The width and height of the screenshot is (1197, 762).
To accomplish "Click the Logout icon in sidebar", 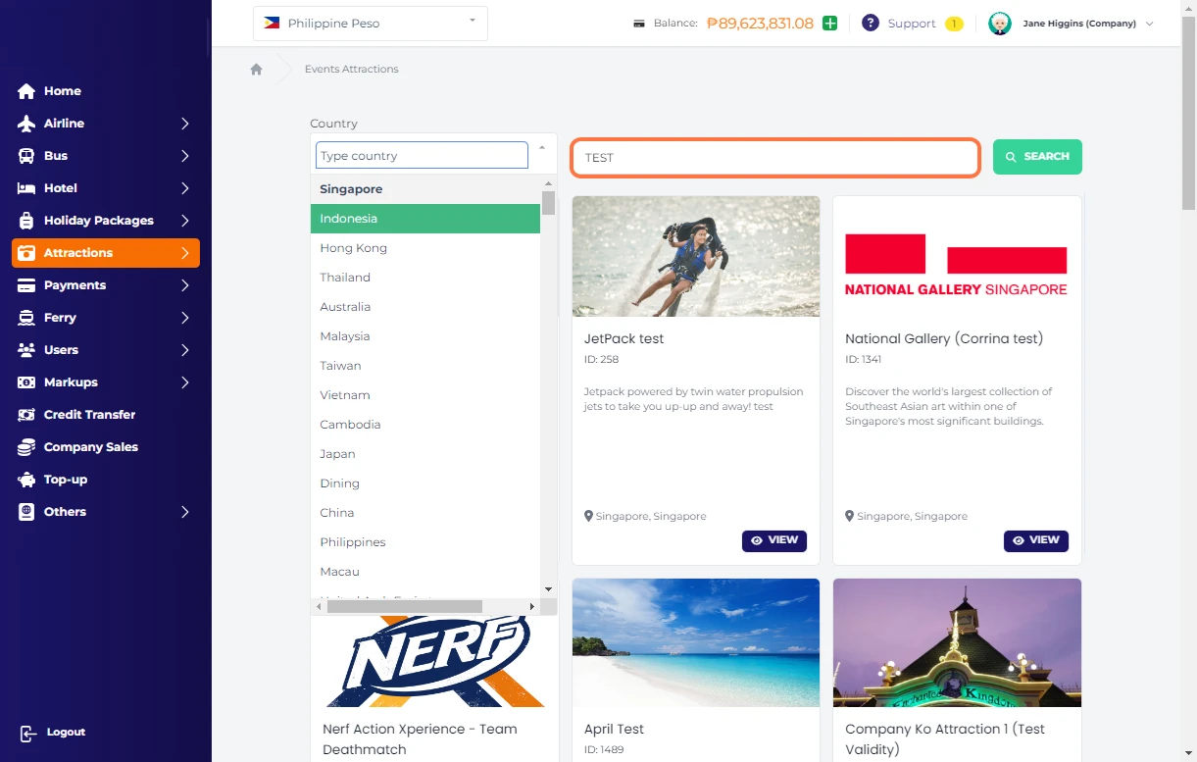I will tap(27, 734).
